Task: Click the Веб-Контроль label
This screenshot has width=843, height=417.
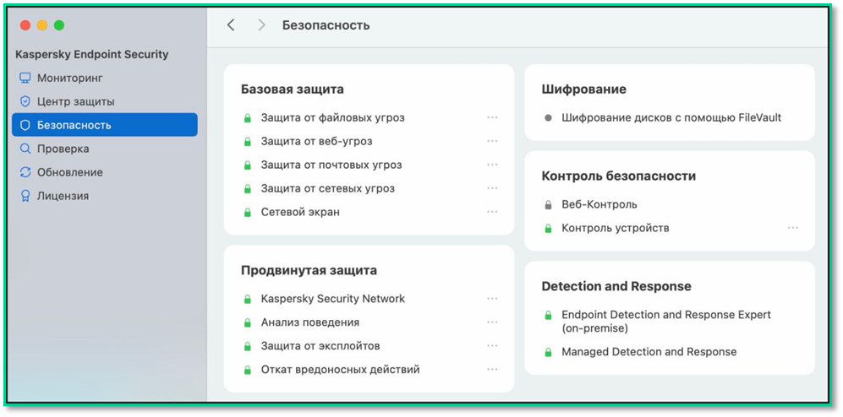Action: 599,204
